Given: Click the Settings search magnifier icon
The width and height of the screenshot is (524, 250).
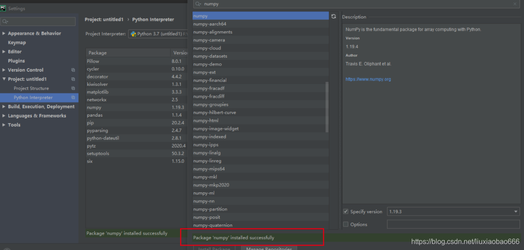Looking at the screenshot, I should (x=5, y=22).
